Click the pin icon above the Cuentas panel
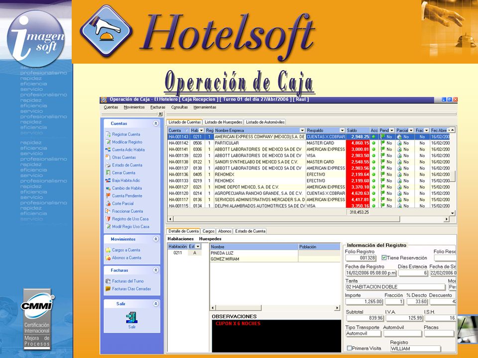The height and width of the screenshot is (358, 478). [160, 114]
